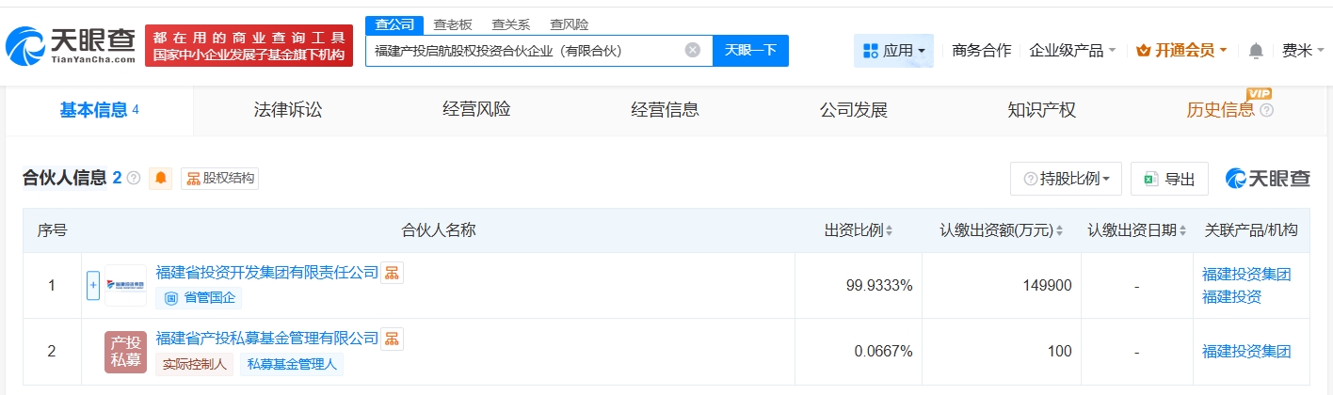
Task: Click into the company search input field
Action: 522,51
